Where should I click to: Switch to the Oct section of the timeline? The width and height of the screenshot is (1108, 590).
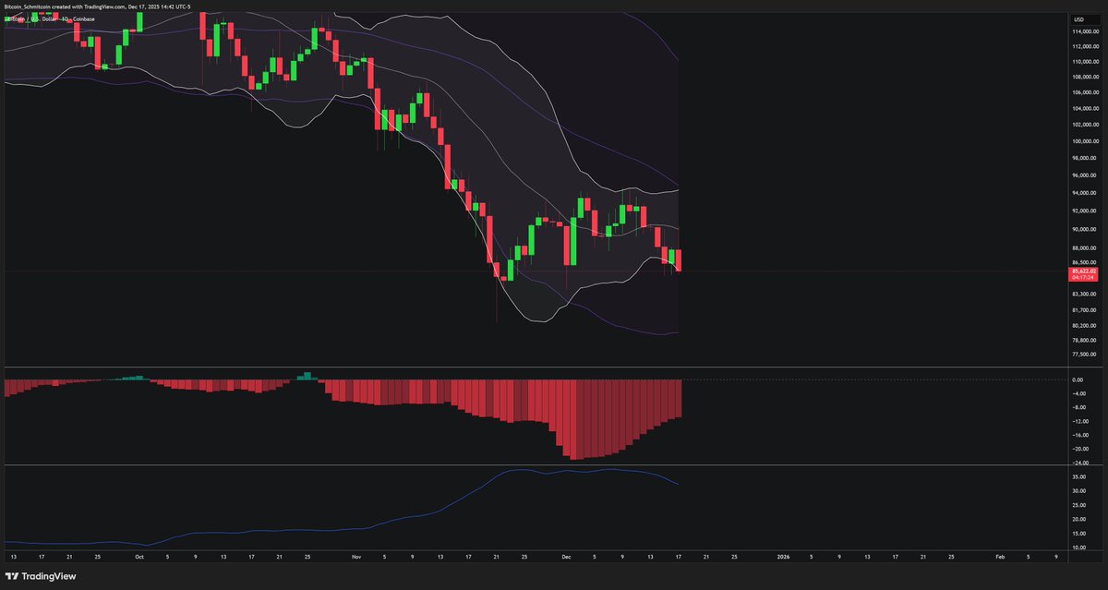pos(141,558)
